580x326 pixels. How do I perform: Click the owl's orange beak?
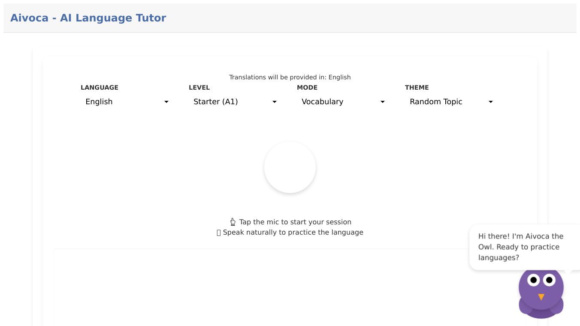tap(541, 297)
